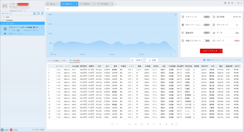244x132 pixels.
Task: Click the gift icon in the title bar
Action: point(225,3)
